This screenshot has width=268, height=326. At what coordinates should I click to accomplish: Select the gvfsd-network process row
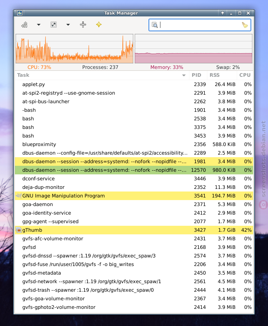pyautogui.click(x=134, y=281)
